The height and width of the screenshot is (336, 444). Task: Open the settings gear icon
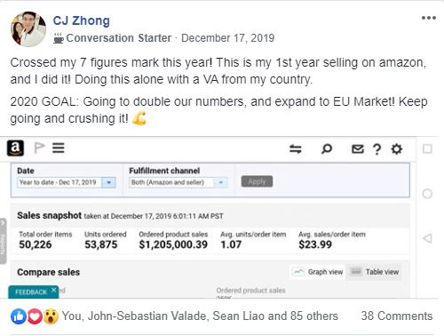(x=397, y=148)
